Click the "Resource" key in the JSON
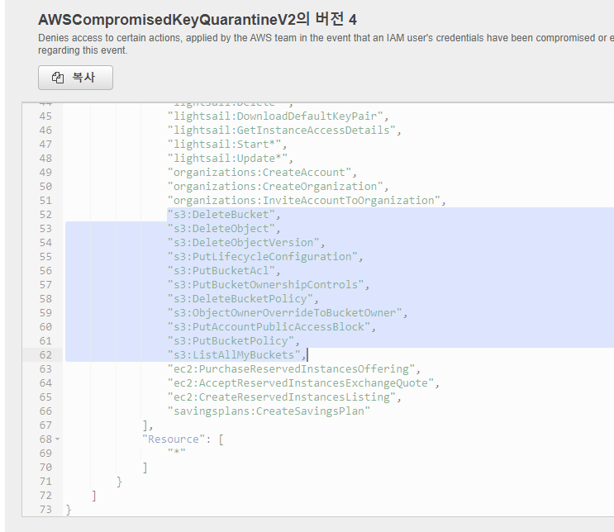The height and width of the screenshot is (532, 614). [174, 439]
